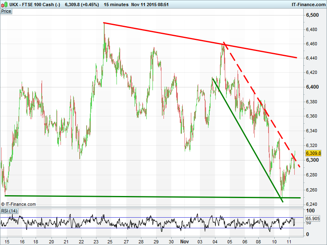Select the dashed red downtrend line
Viewport: 327px width, 245px height.
coord(262,104)
